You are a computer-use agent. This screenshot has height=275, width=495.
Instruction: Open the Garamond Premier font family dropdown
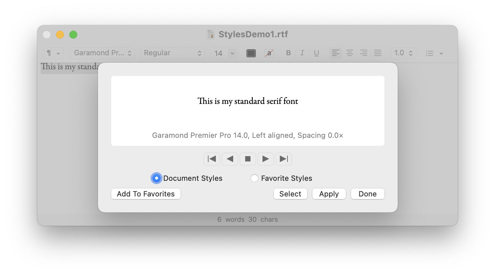(102, 53)
